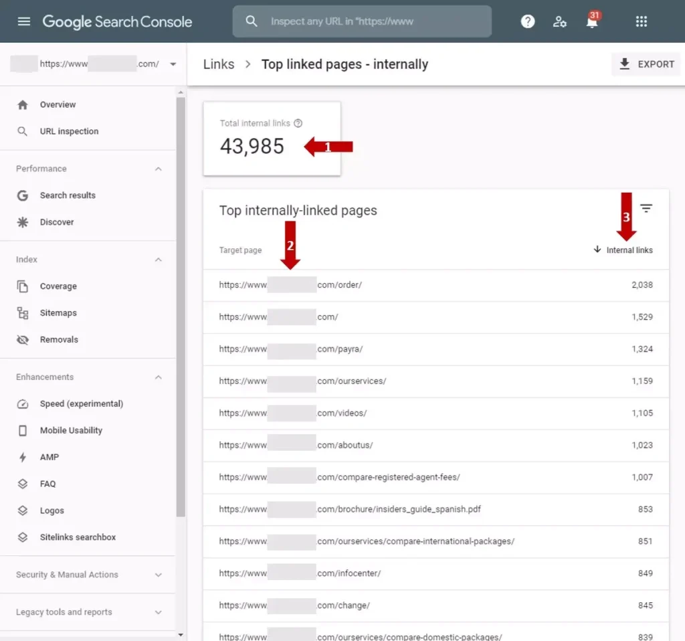Click the sidebar scroll down arrow

pos(181,635)
